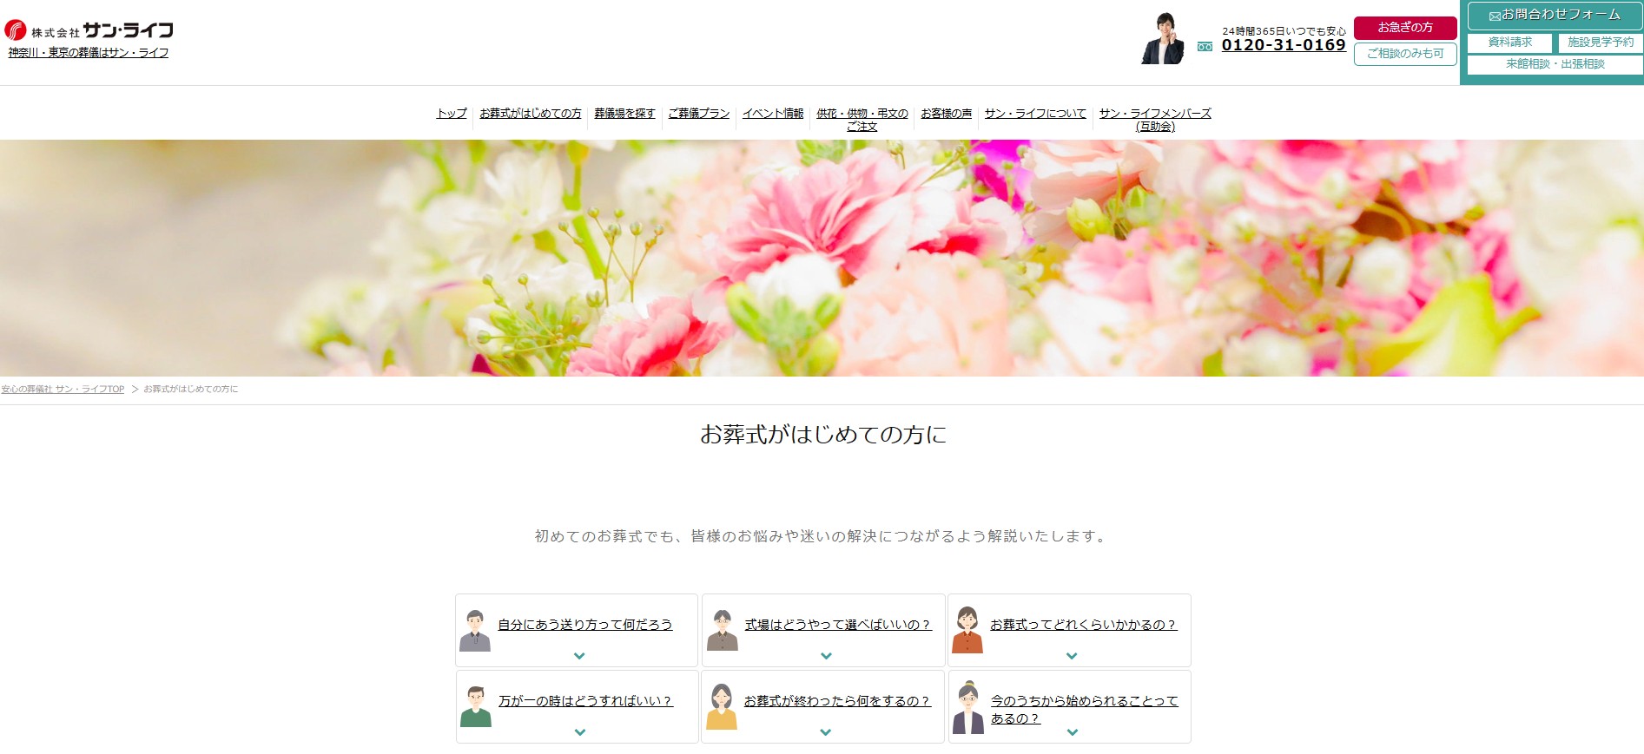Click breadcrumb text お葬式がはじめての方に
The width and height of the screenshot is (1644, 754).
point(191,390)
